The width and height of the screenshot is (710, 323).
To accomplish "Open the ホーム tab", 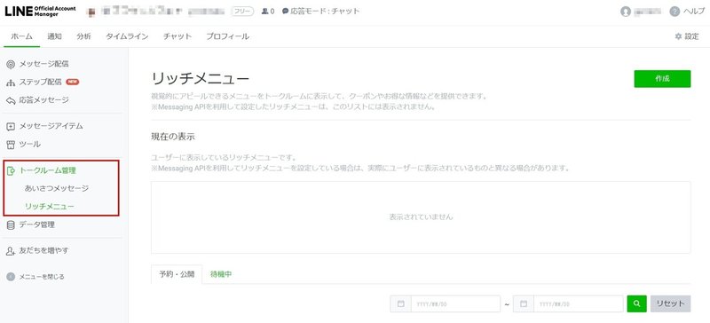I will [21, 36].
